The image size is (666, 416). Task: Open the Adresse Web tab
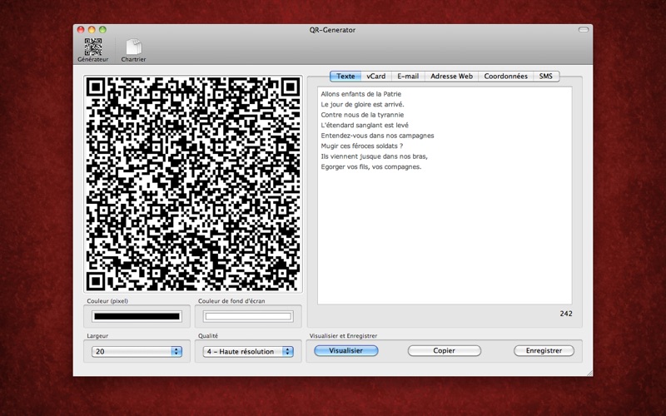click(x=451, y=77)
